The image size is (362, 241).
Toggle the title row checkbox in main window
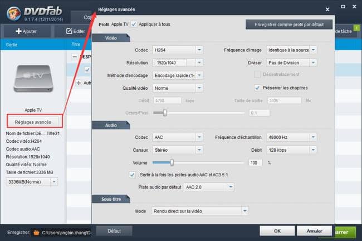pos(87,70)
